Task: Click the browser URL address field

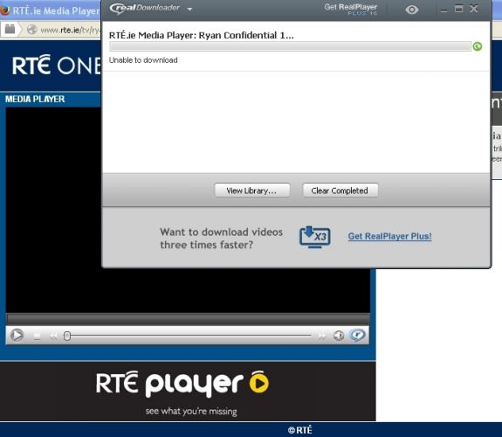Action: (70, 30)
